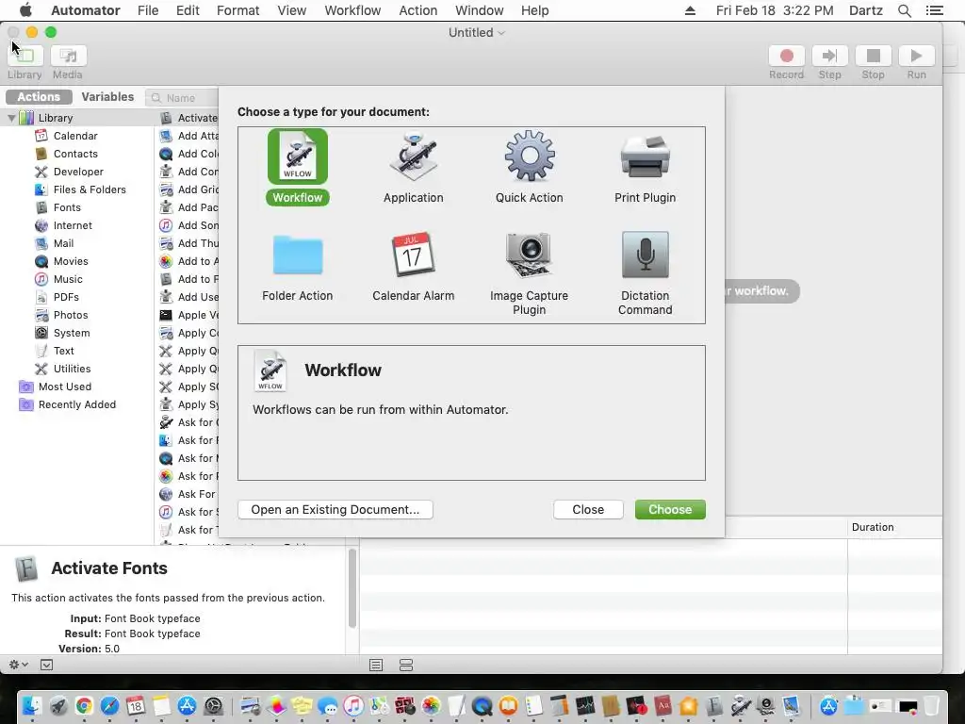
Task: Open the Most Used smart group
Action: [65, 386]
